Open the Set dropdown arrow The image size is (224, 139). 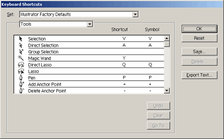point(135,14)
